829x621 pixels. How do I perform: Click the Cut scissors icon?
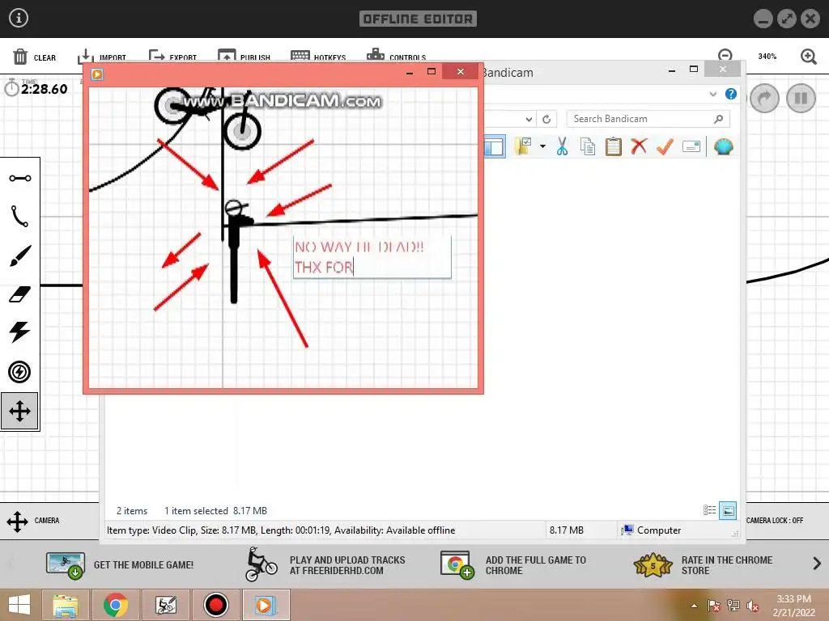(x=562, y=146)
